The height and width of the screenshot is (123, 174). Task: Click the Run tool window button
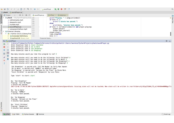(7, 114)
